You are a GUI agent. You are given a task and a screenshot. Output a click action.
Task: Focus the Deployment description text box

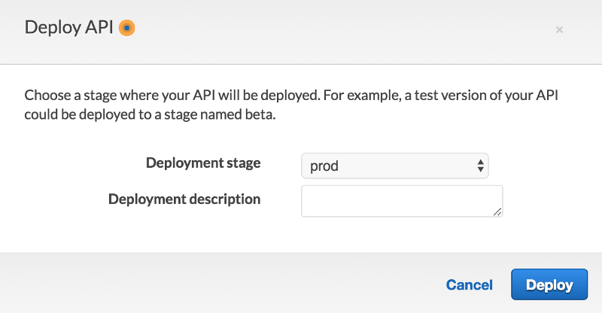pos(402,201)
